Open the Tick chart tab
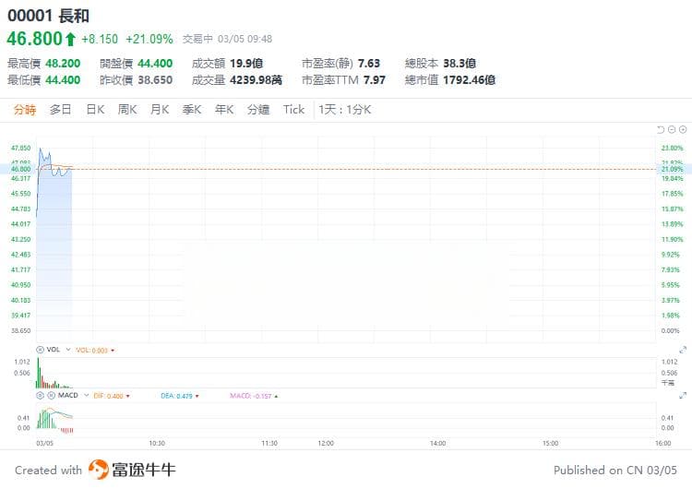The height and width of the screenshot is (489, 692). tap(294, 110)
